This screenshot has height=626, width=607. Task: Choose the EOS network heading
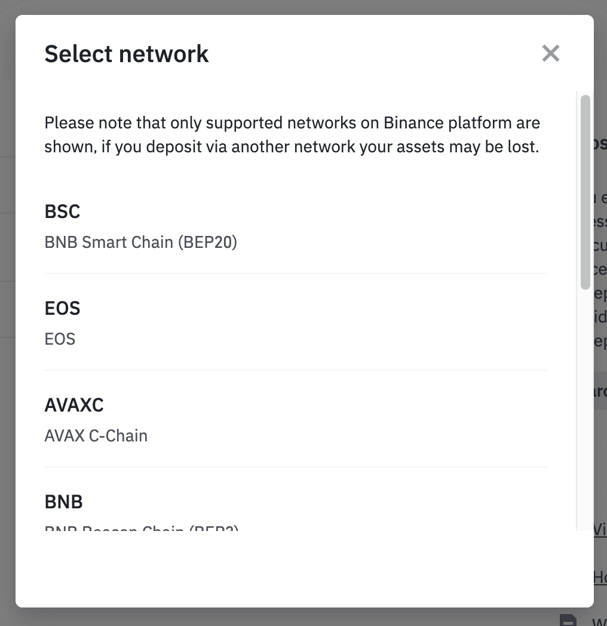coord(62,308)
